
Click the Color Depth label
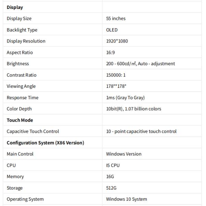pos(19,109)
